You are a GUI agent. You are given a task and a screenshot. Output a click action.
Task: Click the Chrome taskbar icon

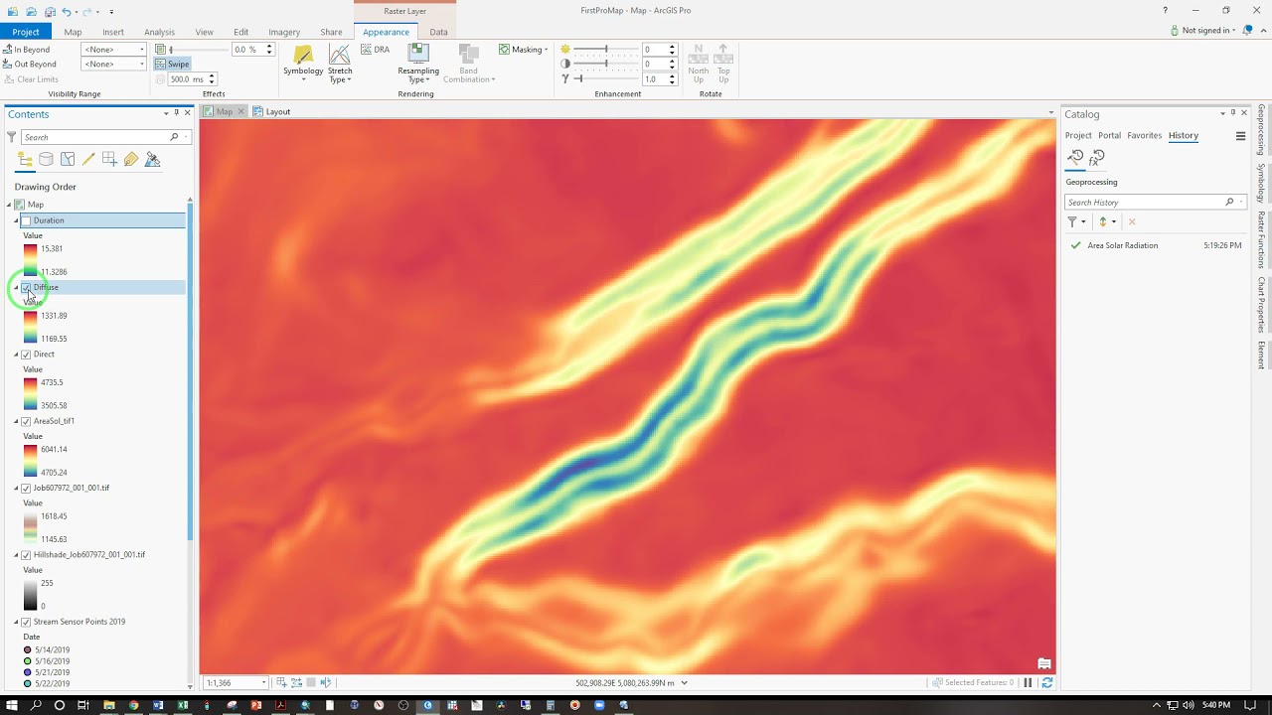click(x=133, y=705)
